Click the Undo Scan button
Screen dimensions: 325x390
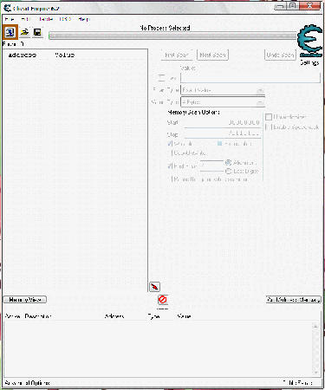(x=280, y=55)
